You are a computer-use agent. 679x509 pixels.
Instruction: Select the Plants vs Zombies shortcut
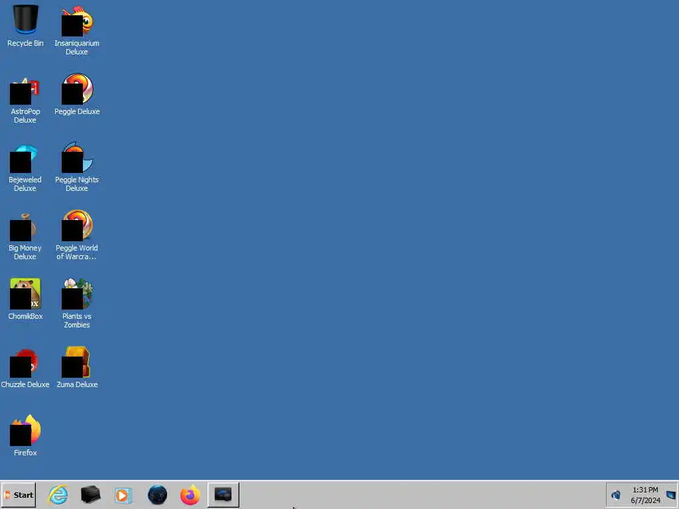point(77,304)
